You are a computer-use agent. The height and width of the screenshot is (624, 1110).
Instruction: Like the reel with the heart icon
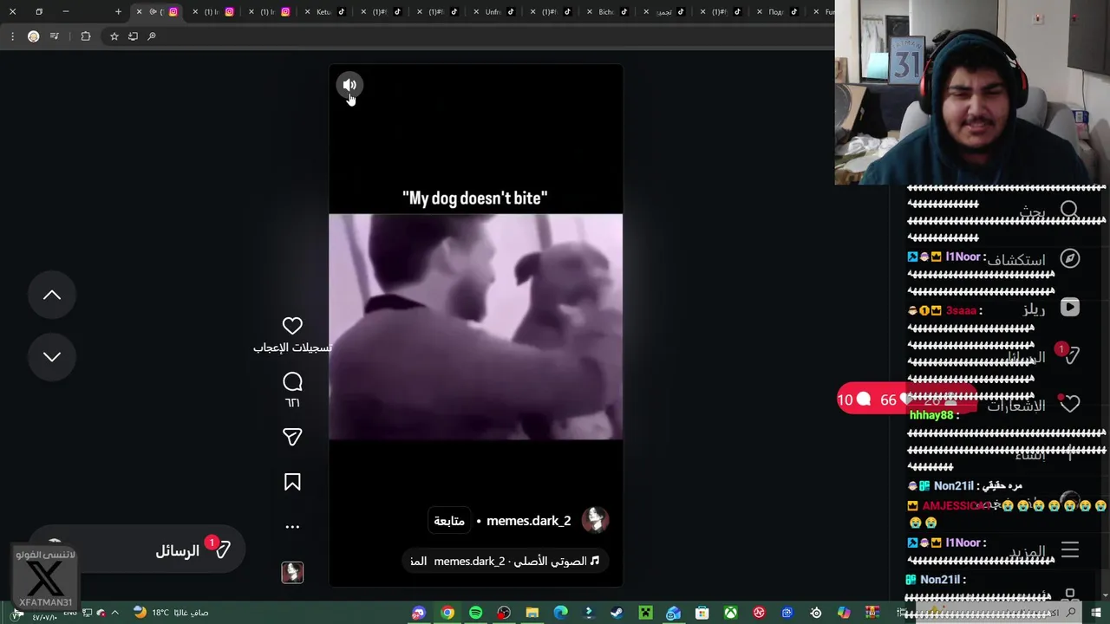[292, 326]
